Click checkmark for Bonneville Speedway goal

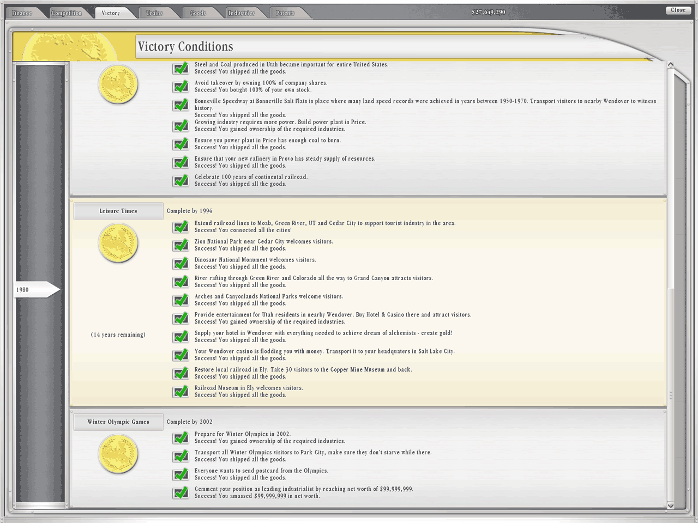pyautogui.click(x=180, y=105)
